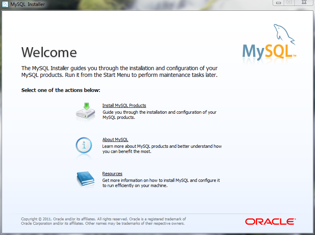Click the red Oracle logo

(x=270, y=222)
